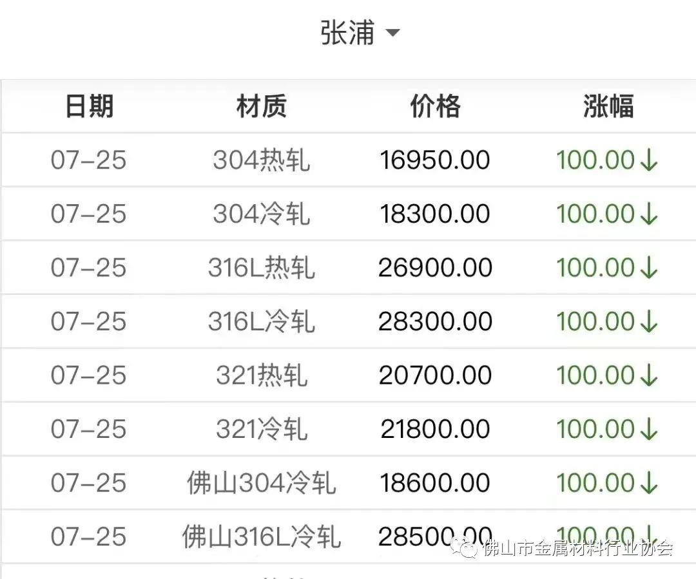Click the down arrow on 佛山304冷轧 row
Image resolution: width=696 pixels, height=579 pixels.
[x=648, y=483]
